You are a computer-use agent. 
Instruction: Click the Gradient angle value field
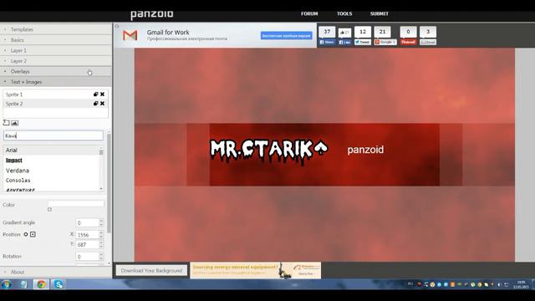87,223
